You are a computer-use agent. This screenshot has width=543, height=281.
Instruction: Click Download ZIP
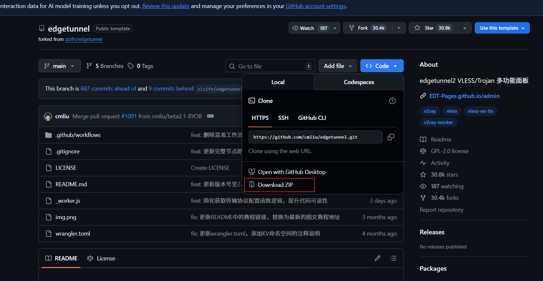click(x=275, y=185)
